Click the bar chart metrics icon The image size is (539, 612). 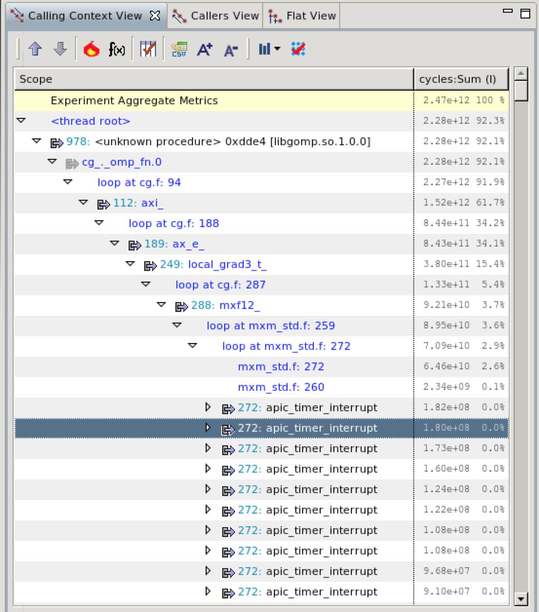coord(264,49)
